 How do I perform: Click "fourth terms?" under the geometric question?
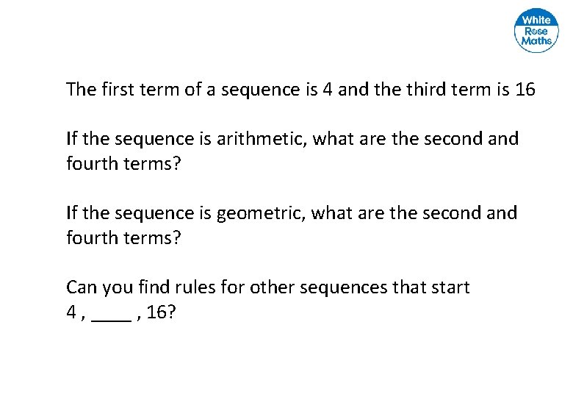click(x=123, y=238)
